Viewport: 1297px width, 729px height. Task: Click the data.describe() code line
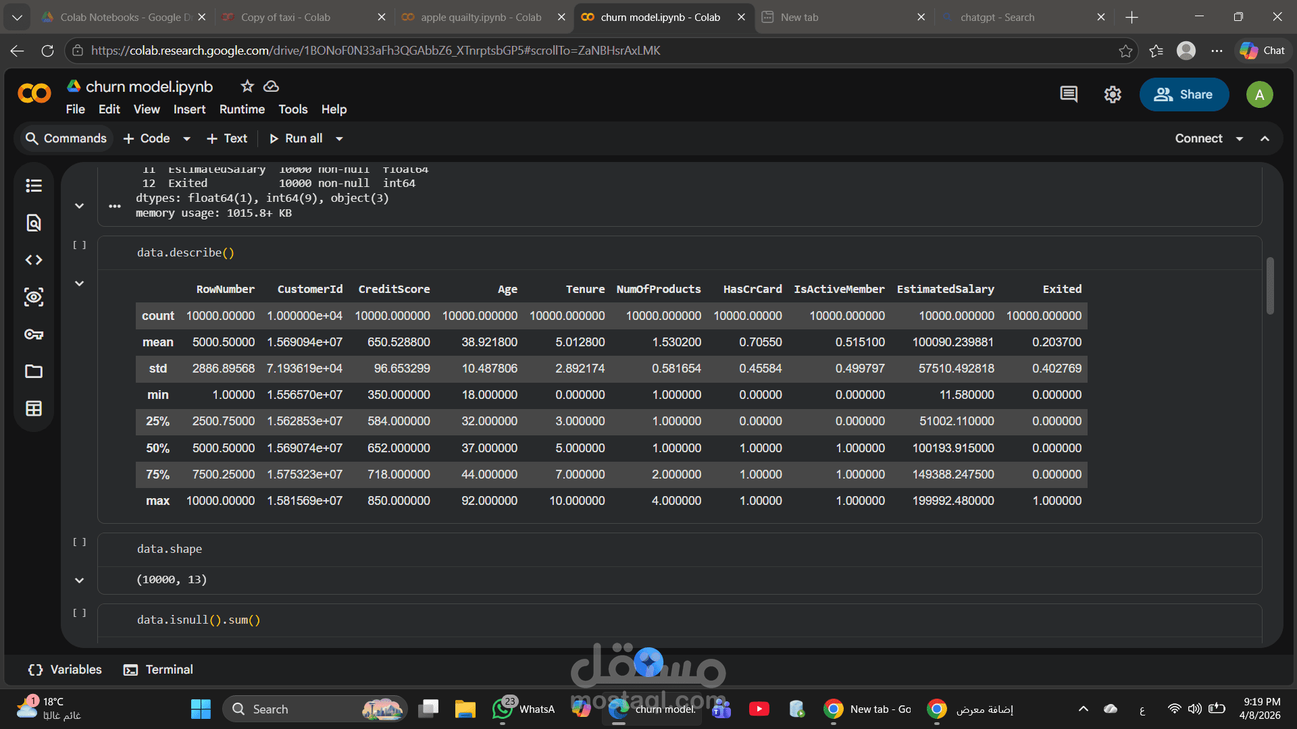186,252
